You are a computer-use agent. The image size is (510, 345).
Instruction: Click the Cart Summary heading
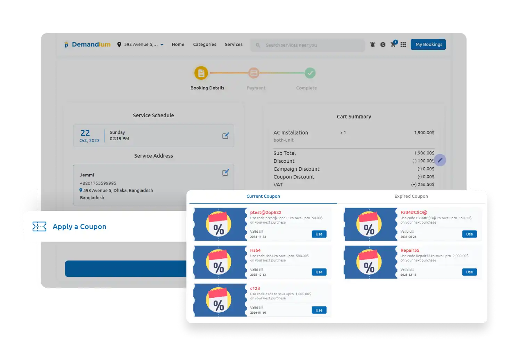pyautogui.click(x=354, y=117)
